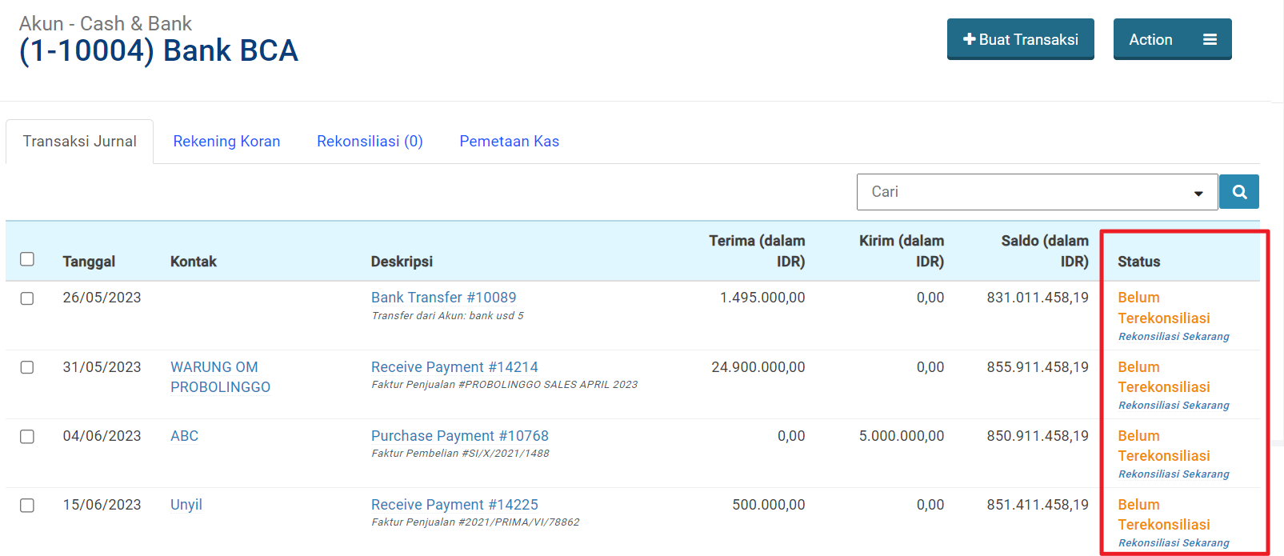Click Rekonsiliasi Sekarang for Receive Payment #14225
Image resolution: width=1284 pixels, height=556 pixels.
tap(1174, 543)
